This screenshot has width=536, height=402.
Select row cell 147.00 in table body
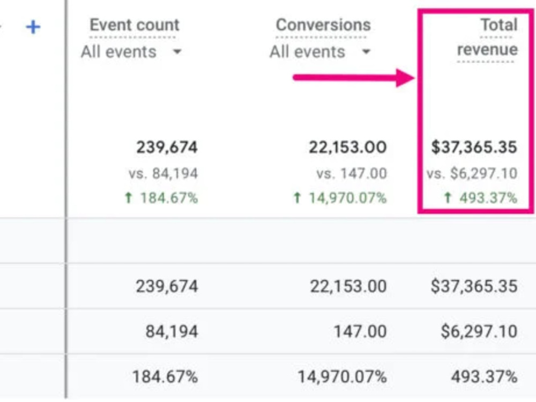click(x=360, y=331)
